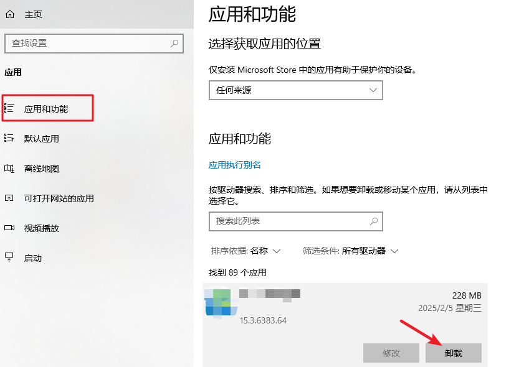Click the 主页 menu label
Screen dimensions: 524x367
pos(33,13)
